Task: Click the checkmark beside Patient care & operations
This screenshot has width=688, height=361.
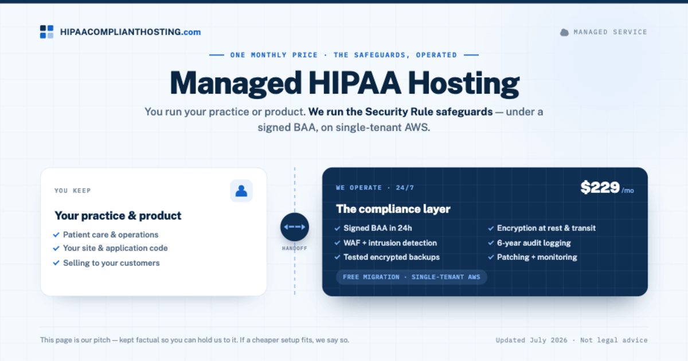Action: click(x=56, y=234)
